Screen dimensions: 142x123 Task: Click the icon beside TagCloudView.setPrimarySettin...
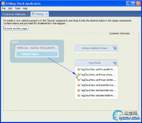[78, 80]
